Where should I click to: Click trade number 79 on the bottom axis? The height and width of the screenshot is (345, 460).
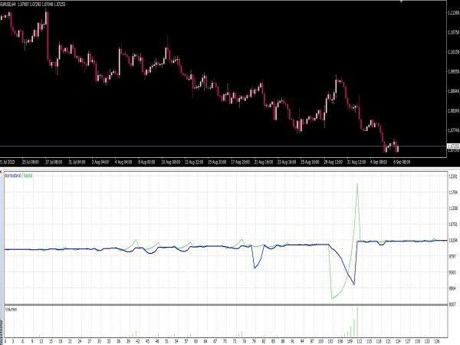[x=254, y=341]
